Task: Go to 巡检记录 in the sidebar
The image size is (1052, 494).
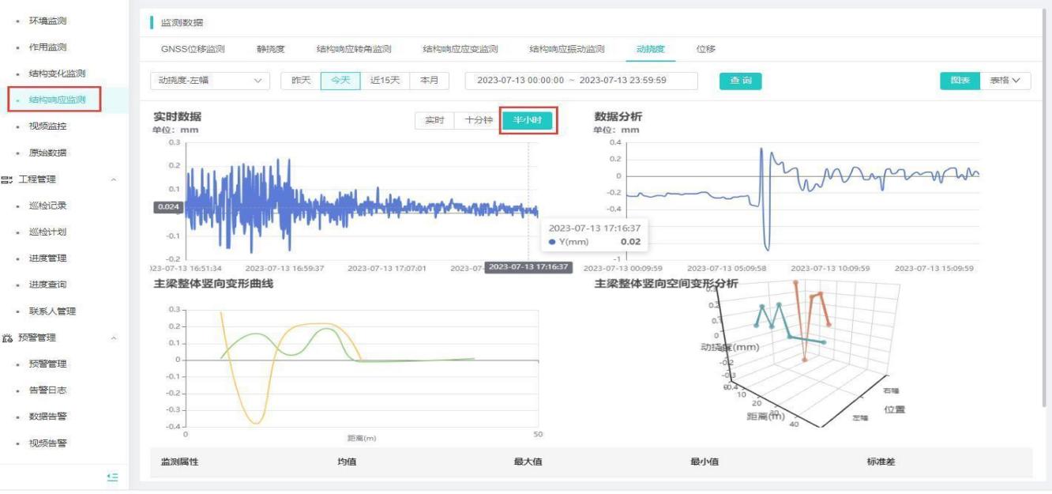Action: click(x=47, y=206)
